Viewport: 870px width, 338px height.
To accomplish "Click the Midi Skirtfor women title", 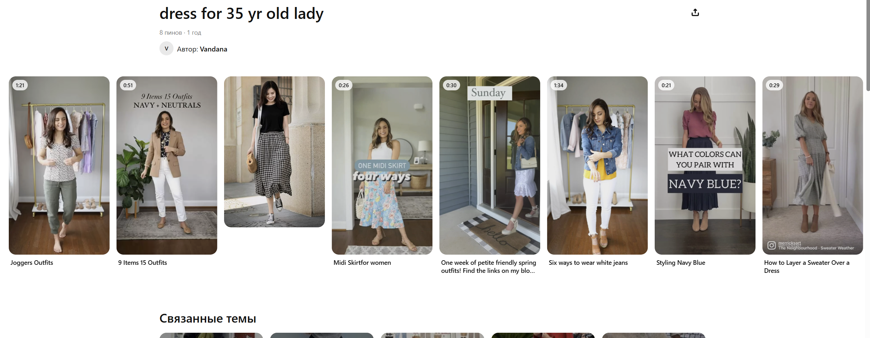I will (x=362, y=263).
